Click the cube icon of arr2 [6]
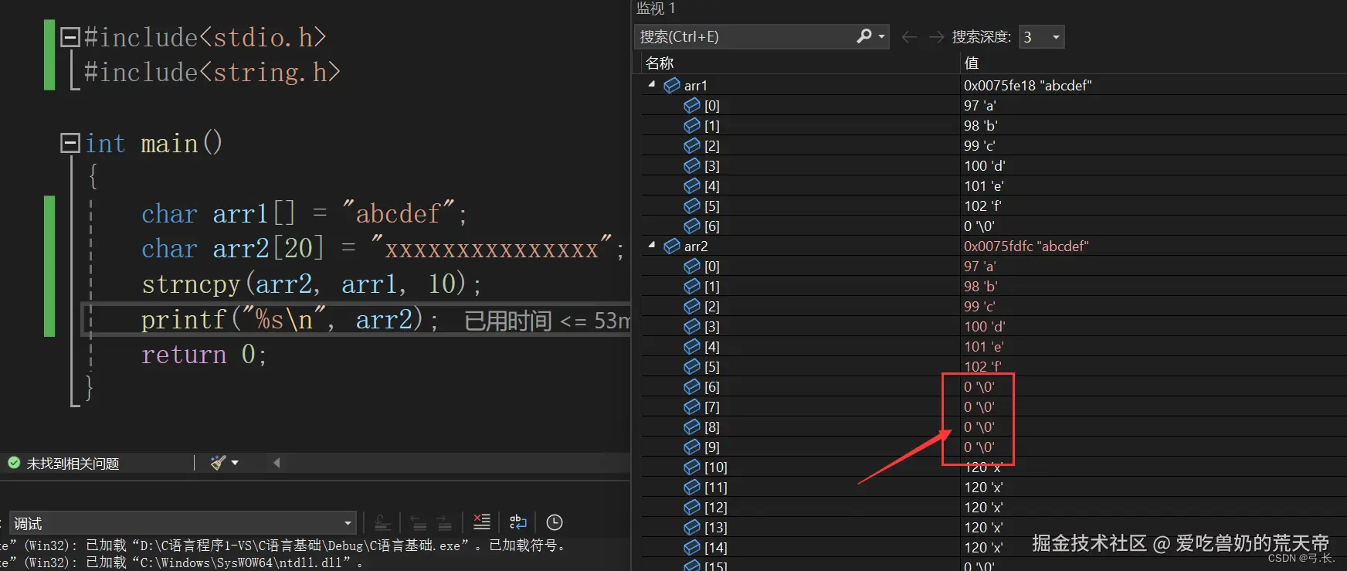Image resolution: width=1347 pixels, height=571 pixels. (692, 386)
